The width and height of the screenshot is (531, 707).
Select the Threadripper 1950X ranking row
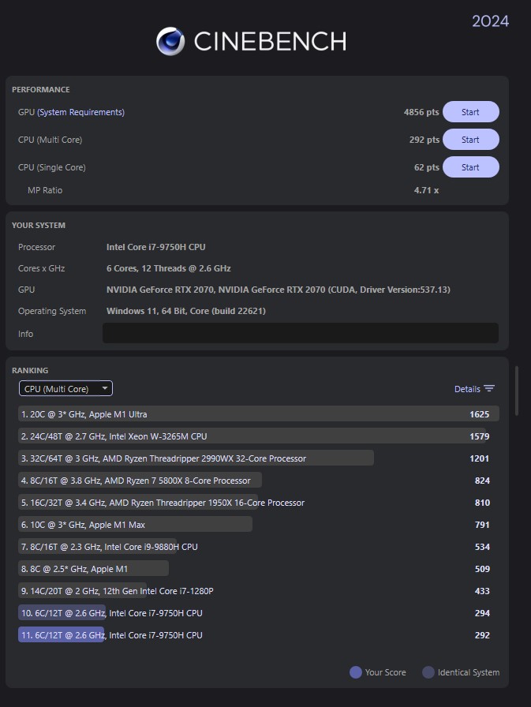point(258,503)
